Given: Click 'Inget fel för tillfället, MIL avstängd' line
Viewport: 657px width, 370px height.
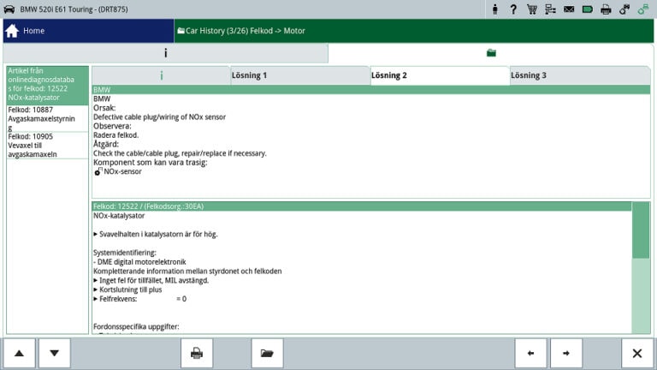Looking at the screenshot, I should 151,280.
